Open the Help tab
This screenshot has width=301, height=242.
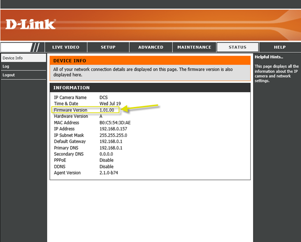280,47
